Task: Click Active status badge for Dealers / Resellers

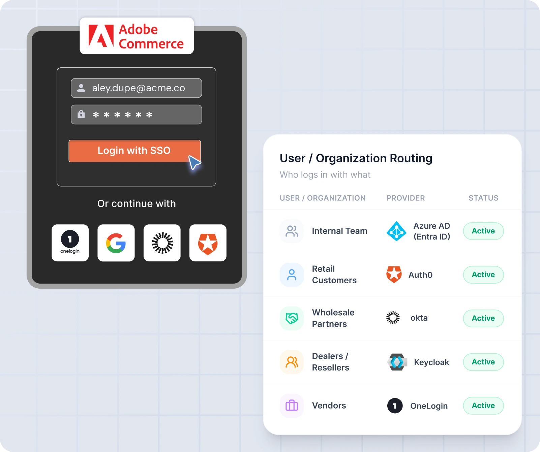Action: 483,362
